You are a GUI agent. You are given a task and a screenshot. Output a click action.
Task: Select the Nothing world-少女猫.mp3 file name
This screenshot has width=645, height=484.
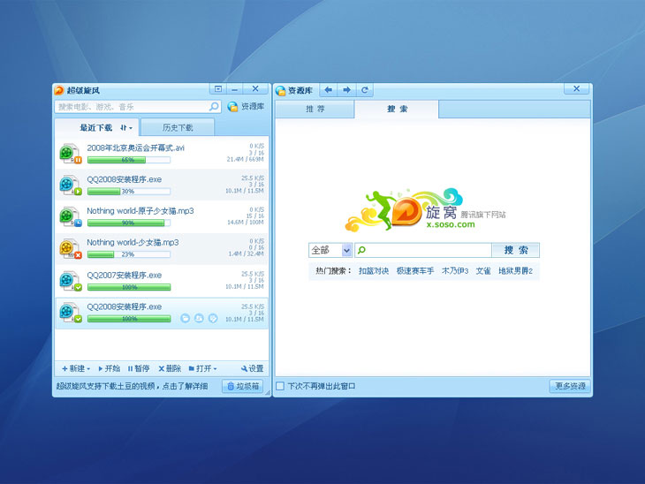pyautogui.click(x=133, y=243)
